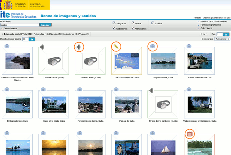Click camera icon above the orange sunset photo
Screen dimensions: 231x155
(x=43, y=133)
